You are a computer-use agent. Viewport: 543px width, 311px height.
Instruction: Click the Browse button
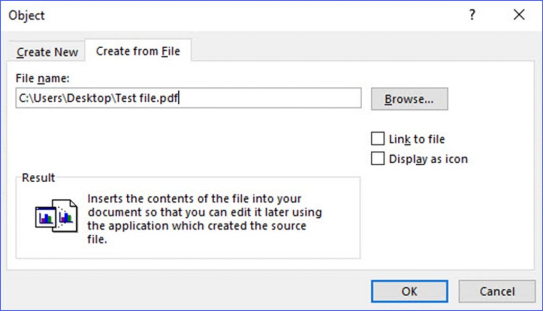[409, 99]
